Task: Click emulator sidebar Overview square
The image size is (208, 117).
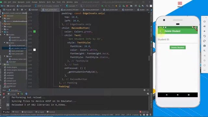Action: coord(204,65)
